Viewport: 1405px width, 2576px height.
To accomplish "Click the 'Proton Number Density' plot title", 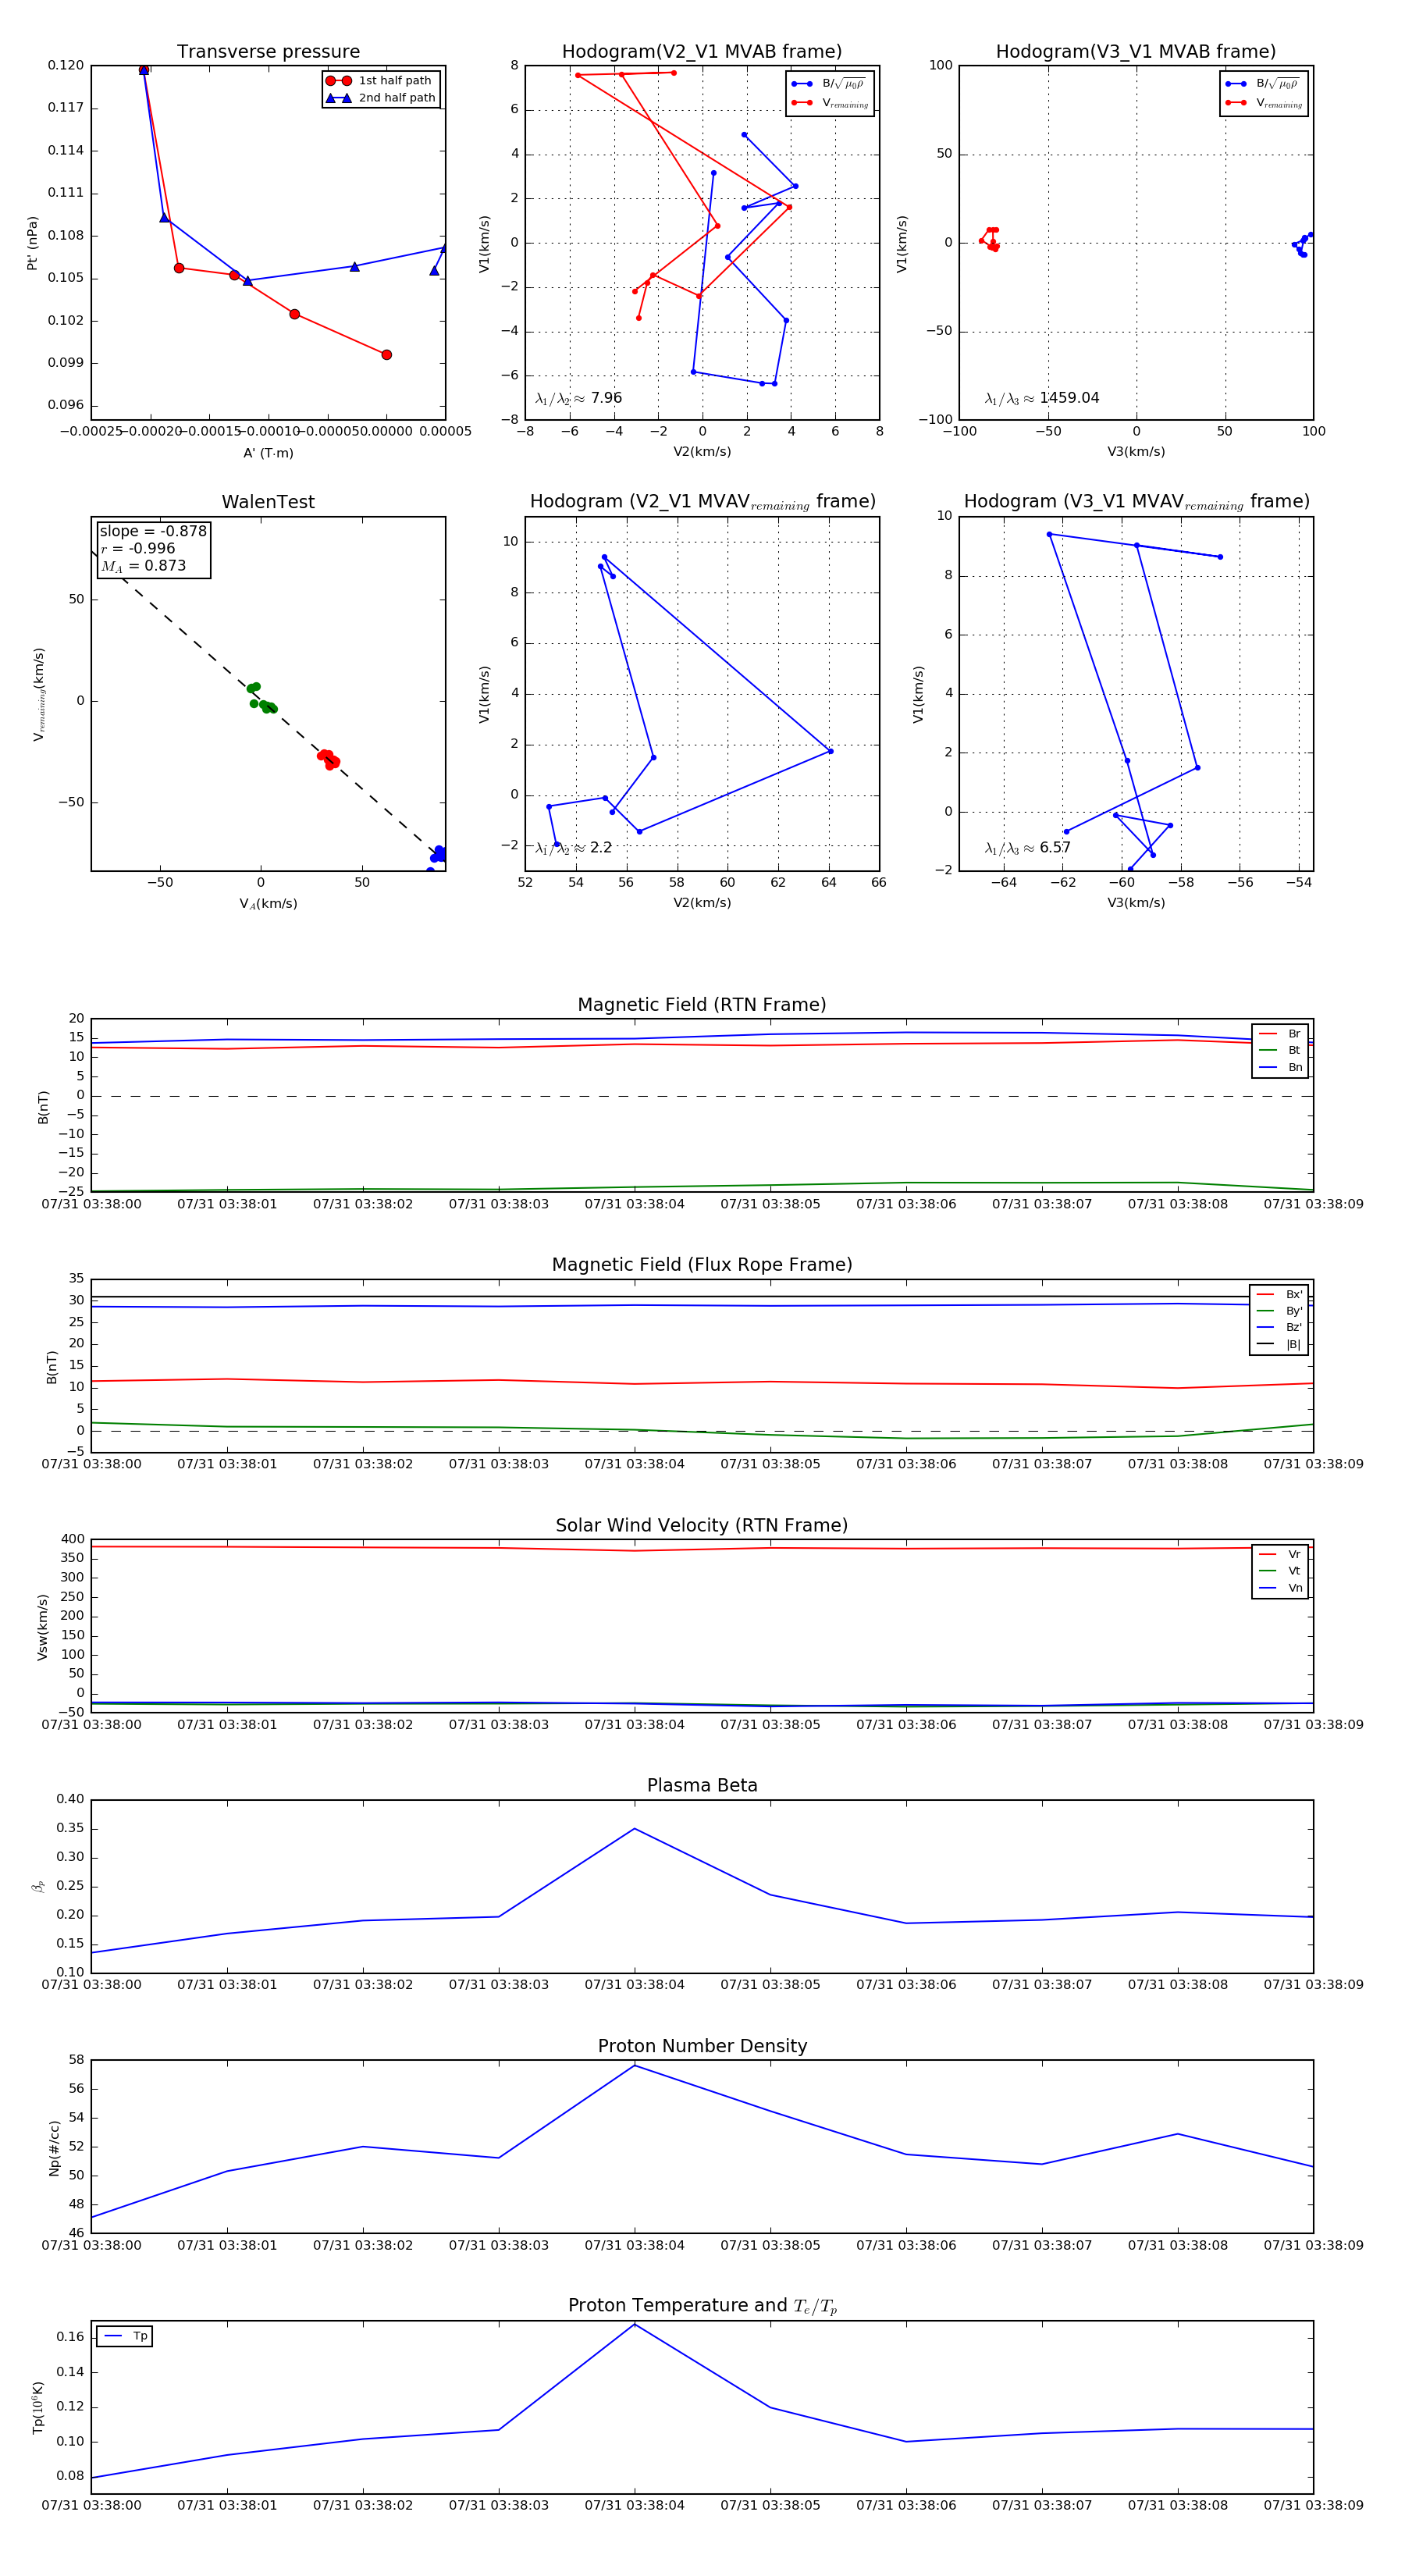I will pos(702,2046).
